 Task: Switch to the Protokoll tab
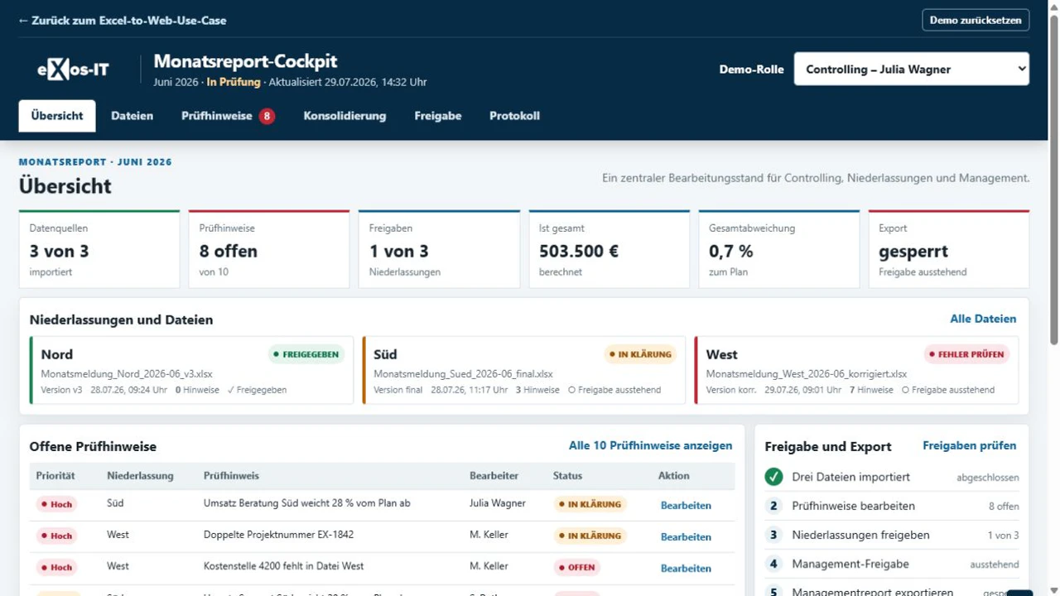pyautogui.click(x=514, y=116)
